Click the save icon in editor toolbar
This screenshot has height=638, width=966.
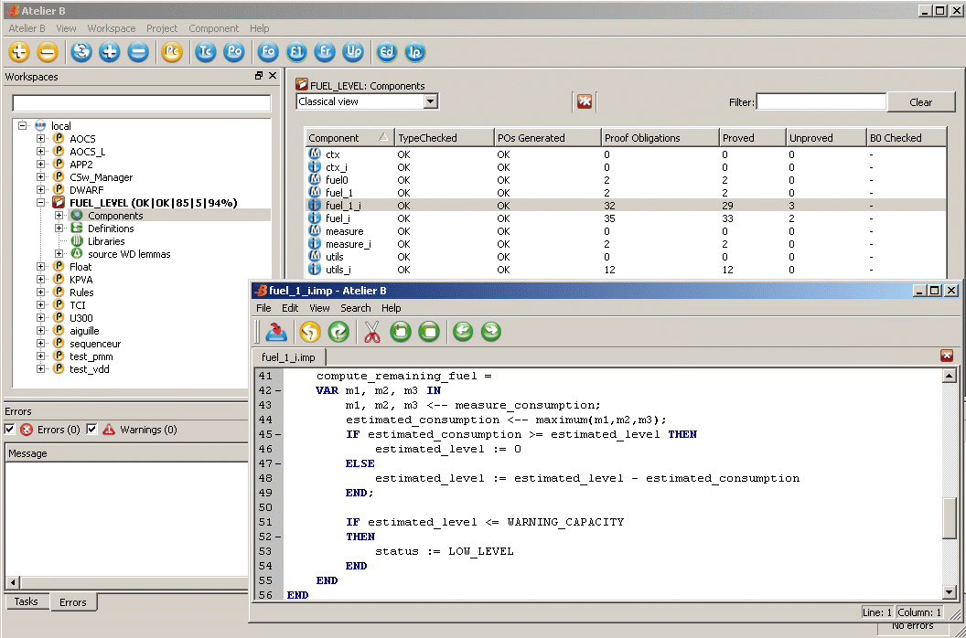(276, 332)
